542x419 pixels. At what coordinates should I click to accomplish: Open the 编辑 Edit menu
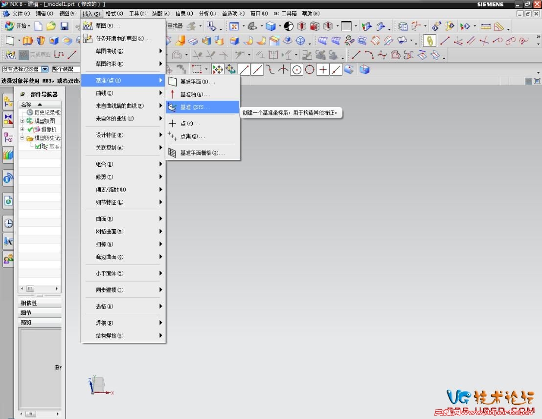point(44,14)
